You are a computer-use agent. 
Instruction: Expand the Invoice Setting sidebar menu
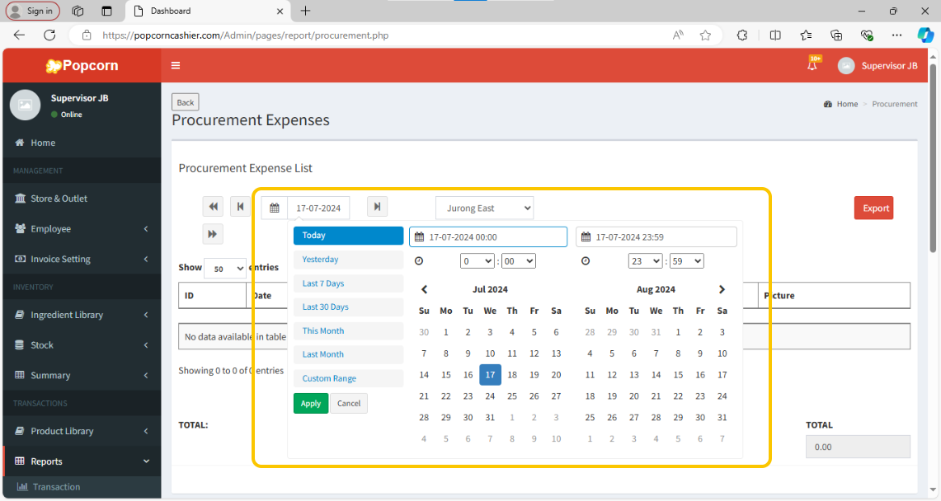[x=82, y=259]
